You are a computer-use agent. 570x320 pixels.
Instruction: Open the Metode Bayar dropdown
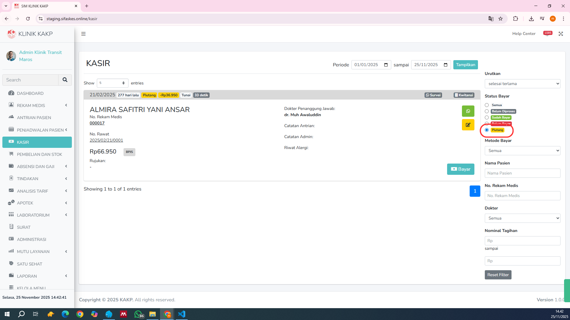click(522, 151)
